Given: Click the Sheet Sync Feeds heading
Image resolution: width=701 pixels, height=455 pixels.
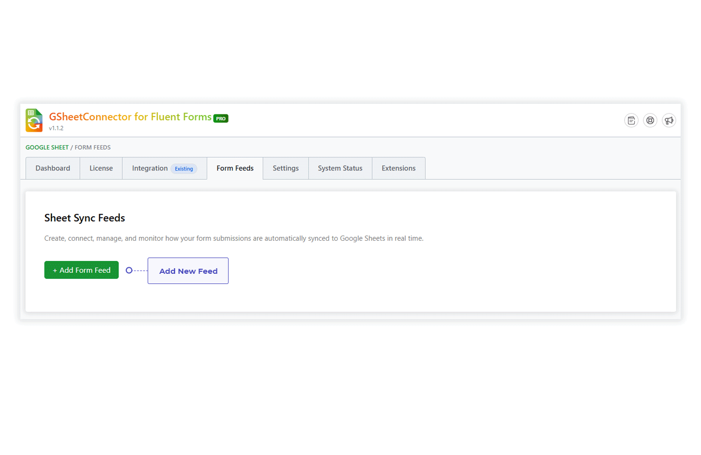Looking at the screenshot, I should tap(85, 218).
